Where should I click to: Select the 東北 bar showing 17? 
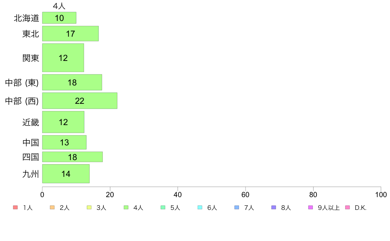pos(70,33)
